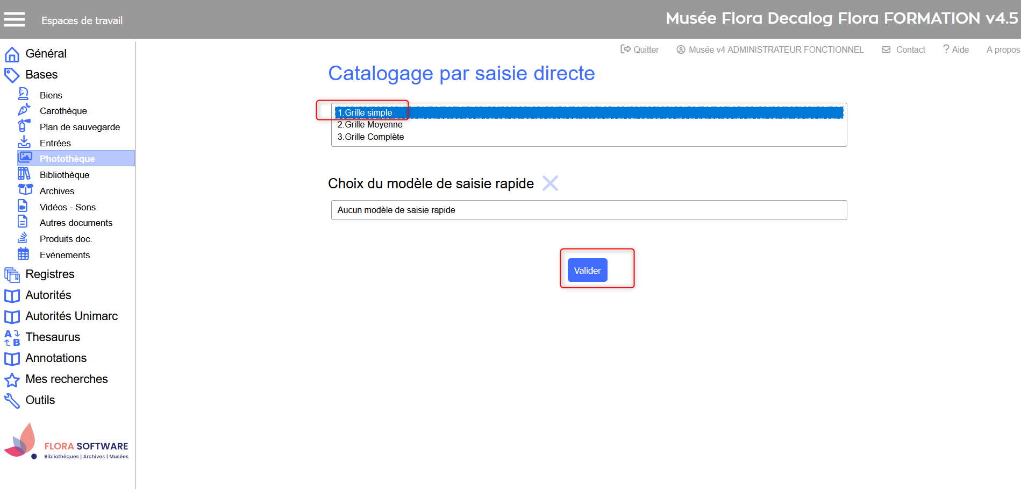The width and height of the screenshot is (1021, 489).
Task: Open Vidéos - Sons in sidebar
Action: point(67,207)
